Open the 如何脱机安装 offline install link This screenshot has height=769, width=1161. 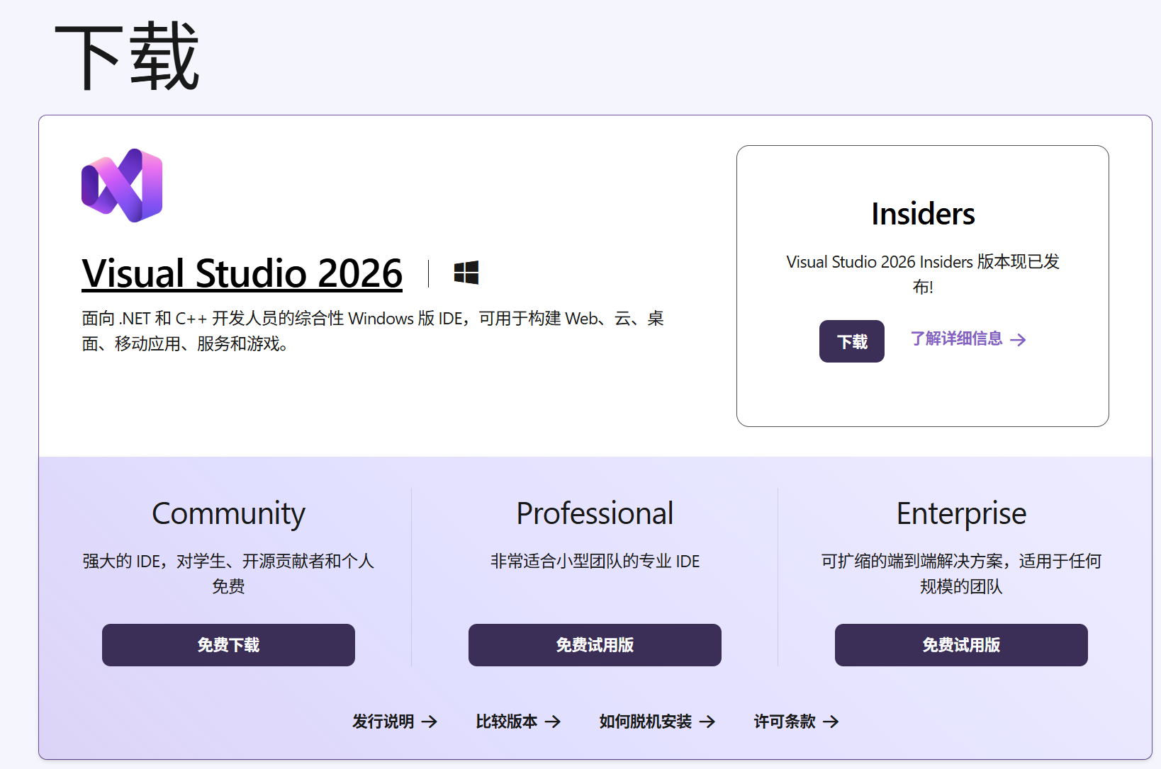point(646,722)
